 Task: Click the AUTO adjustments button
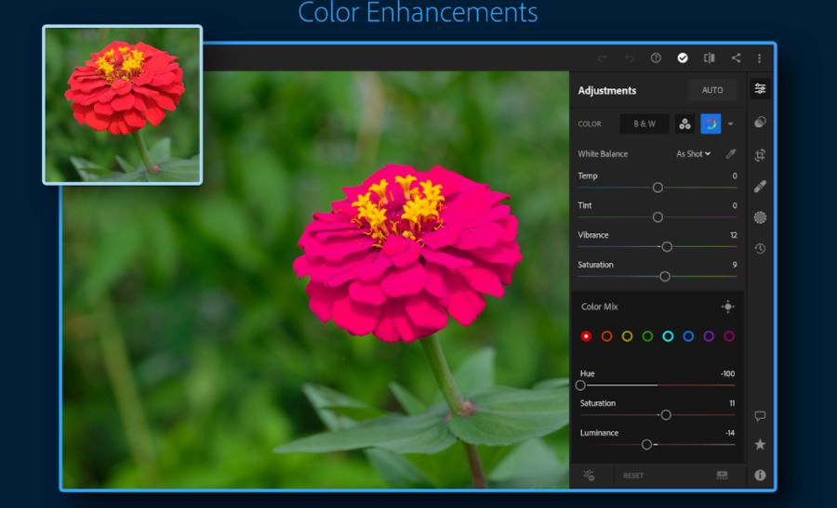click(x=712, y=90)
